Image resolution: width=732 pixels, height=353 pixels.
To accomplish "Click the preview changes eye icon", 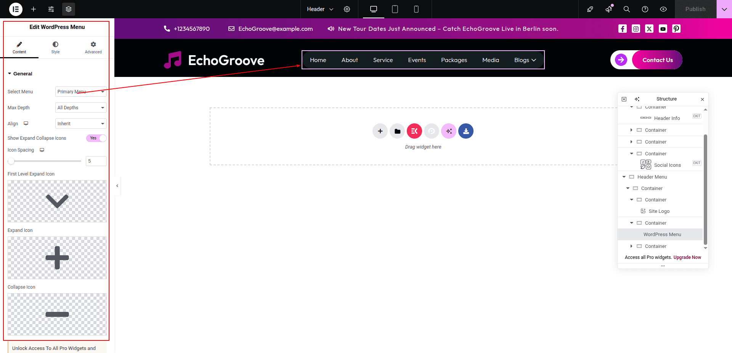I will [663, 9].
